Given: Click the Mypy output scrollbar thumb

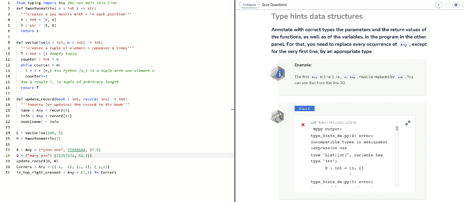Looking at the screenshot, I should pyautogui.click(x=397, y=128).
